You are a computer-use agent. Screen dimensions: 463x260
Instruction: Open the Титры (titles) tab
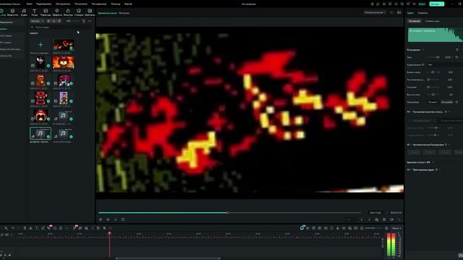(x=35, y=12)
